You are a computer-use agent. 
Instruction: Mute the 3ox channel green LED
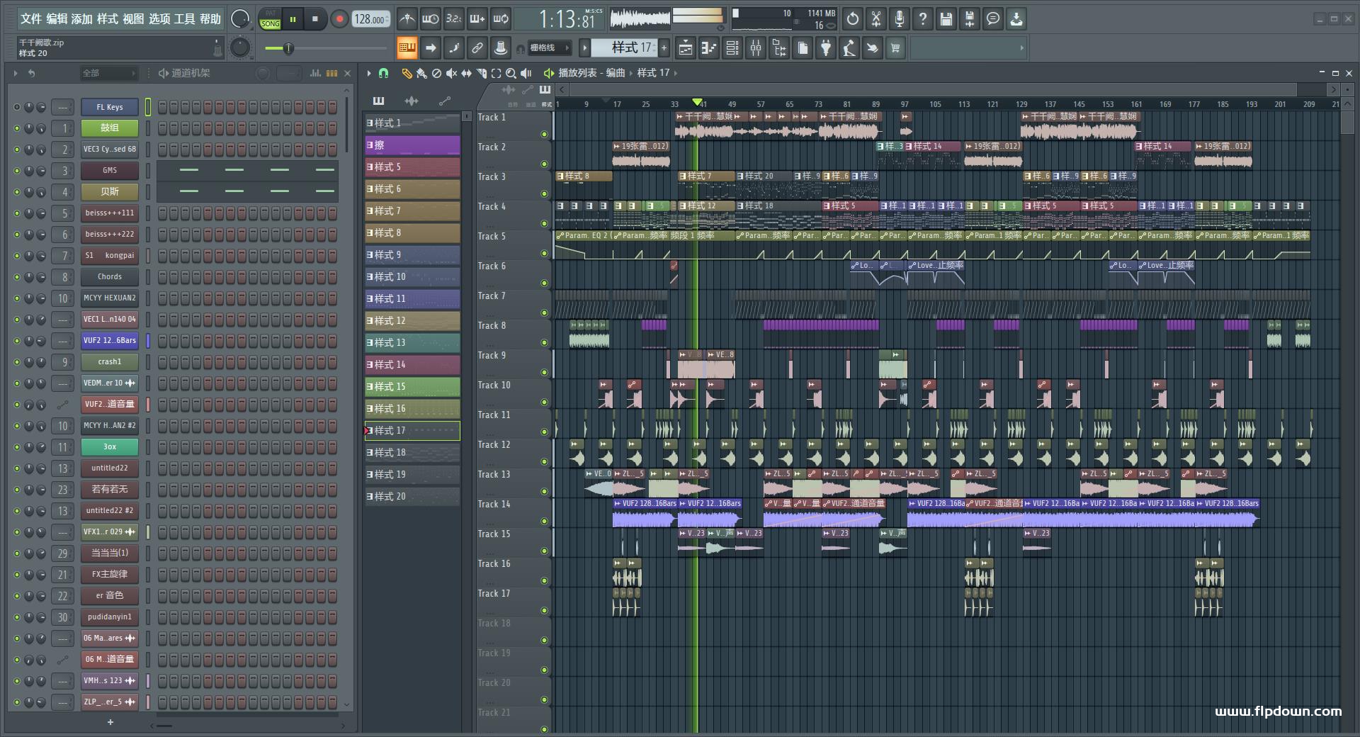point(16,447)
